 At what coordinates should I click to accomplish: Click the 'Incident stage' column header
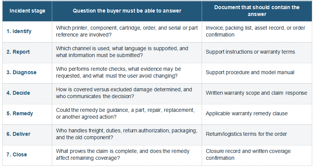coord(27,11)
